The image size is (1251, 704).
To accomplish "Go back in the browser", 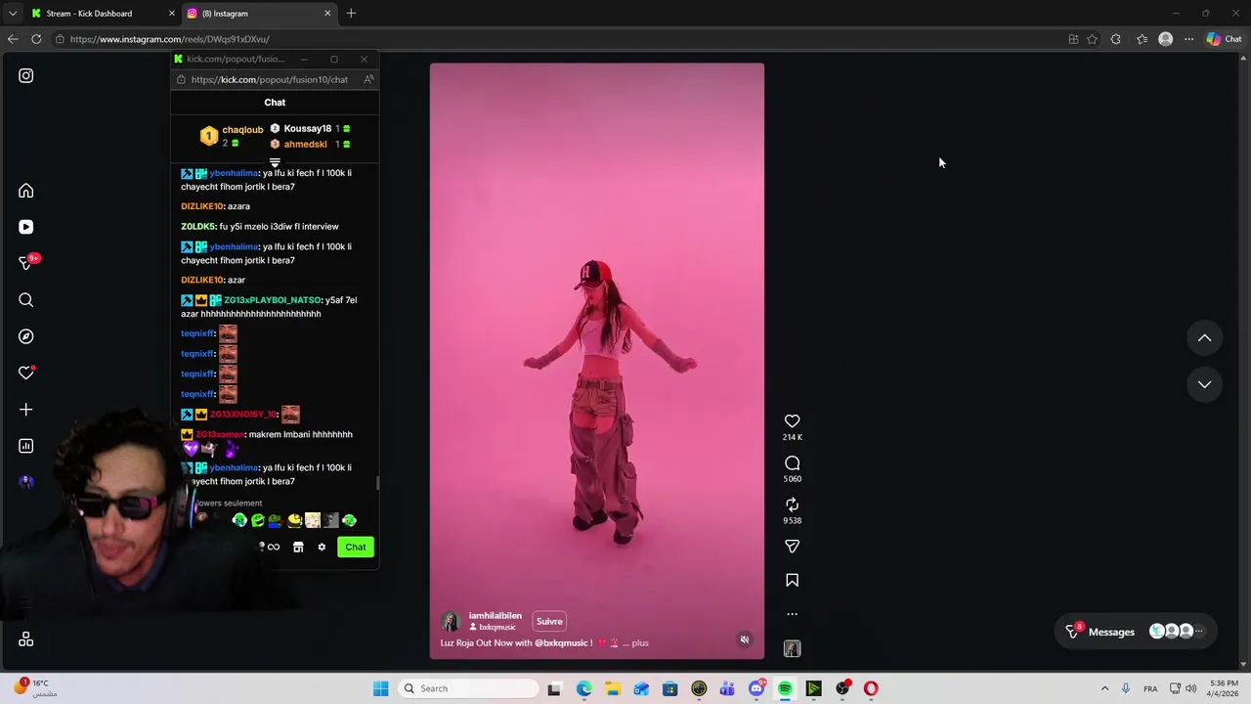I will 12,39.
